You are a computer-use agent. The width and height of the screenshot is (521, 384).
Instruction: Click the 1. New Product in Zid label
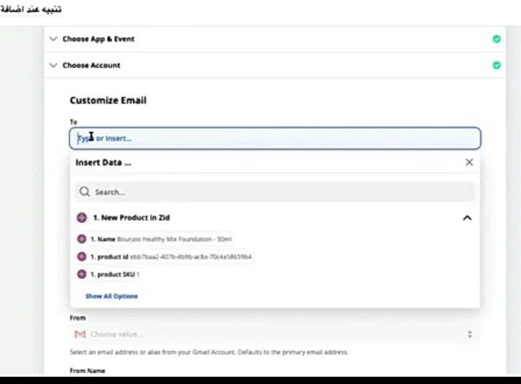click(x=131, y=218)
